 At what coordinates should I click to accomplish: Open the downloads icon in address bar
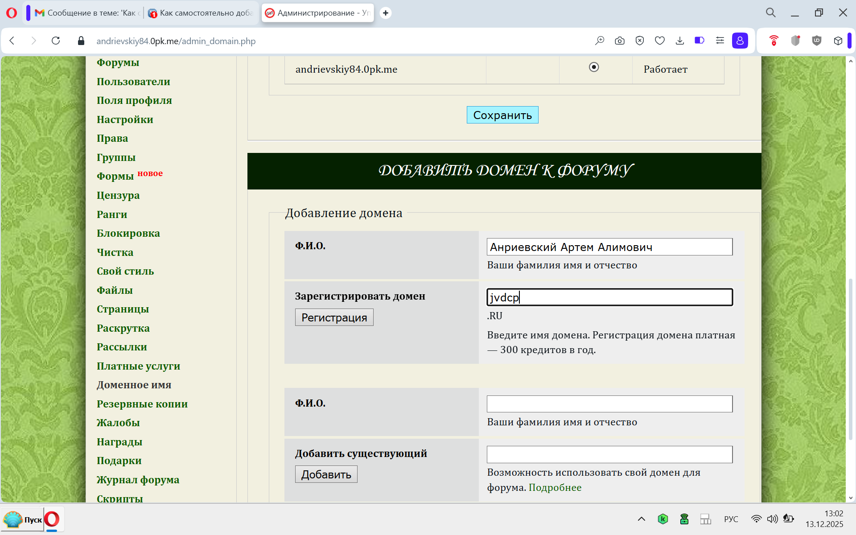680,41
